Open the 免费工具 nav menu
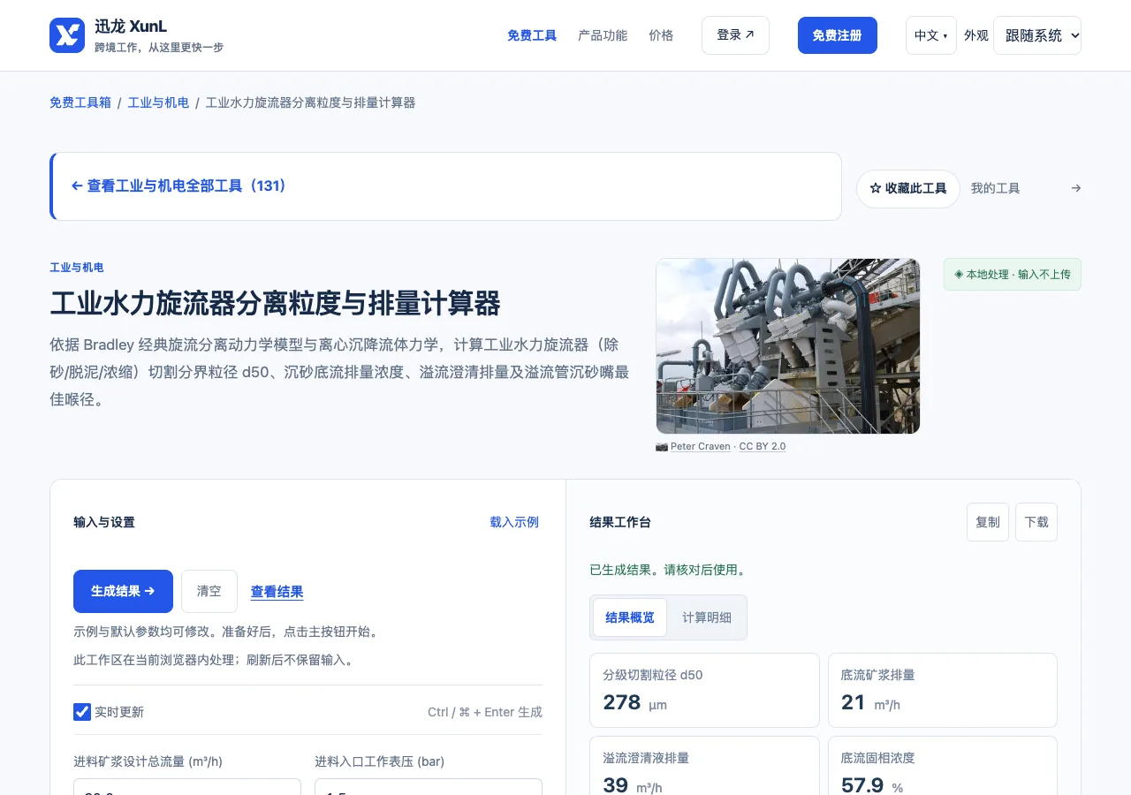The height and width of the screenshot is (795, 1131). pyautogui.click(x=532, y=35)
